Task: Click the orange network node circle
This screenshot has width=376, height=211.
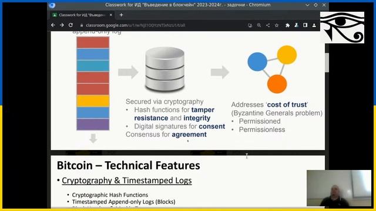Action: click(277, 84)
